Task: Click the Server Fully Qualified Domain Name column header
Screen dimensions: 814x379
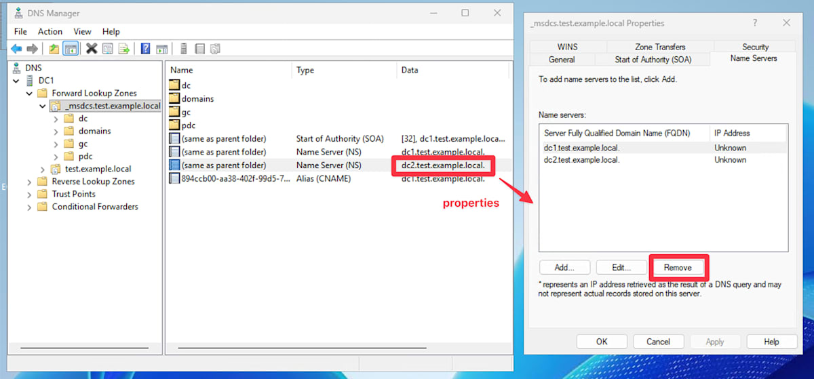Action: point(624,133)
